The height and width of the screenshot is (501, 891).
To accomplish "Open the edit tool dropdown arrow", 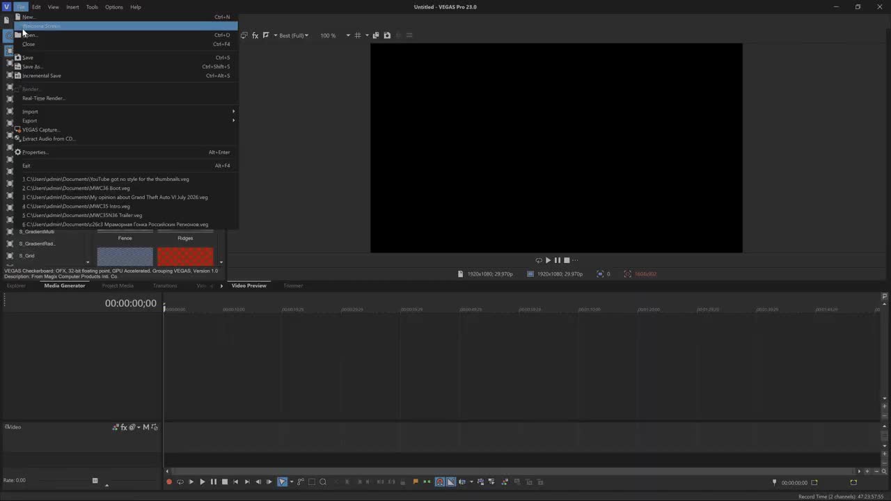I will [x=291, y=482].
